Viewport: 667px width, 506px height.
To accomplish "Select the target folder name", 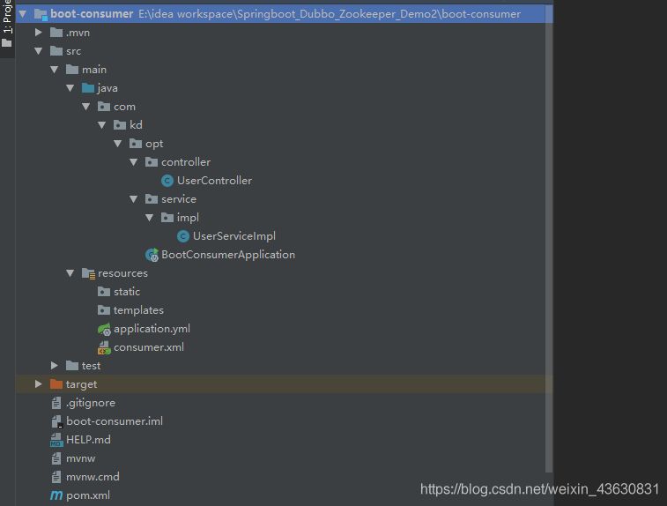I will click(x=81, y=384).
